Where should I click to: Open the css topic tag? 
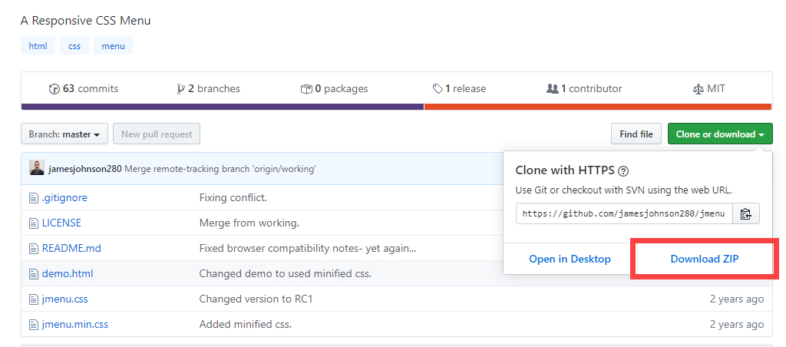point(74,45)
